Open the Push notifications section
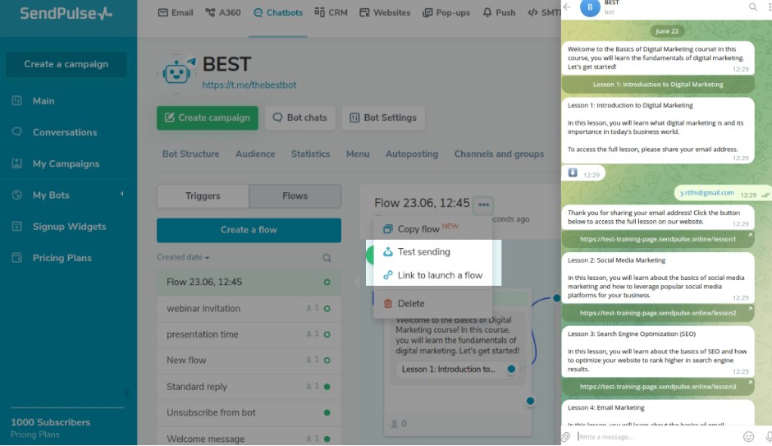772x446 pixels. tap(499, 12)
